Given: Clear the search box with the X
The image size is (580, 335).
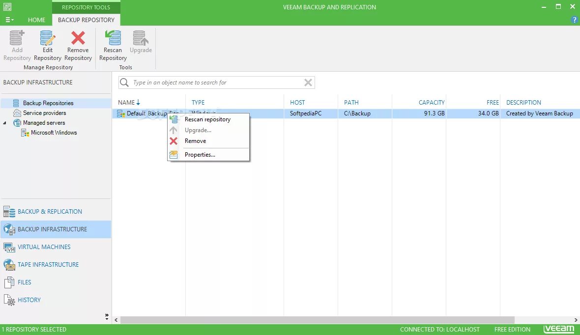Looking at the screenshot, I should 308,83.
